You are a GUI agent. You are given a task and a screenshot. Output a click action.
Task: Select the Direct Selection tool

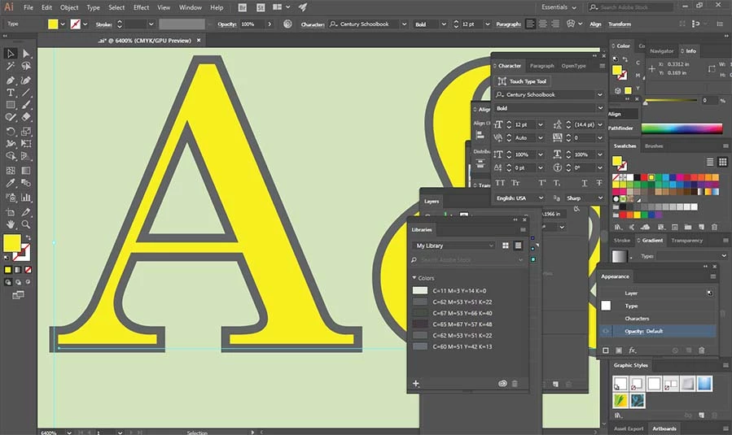[26, 54]
